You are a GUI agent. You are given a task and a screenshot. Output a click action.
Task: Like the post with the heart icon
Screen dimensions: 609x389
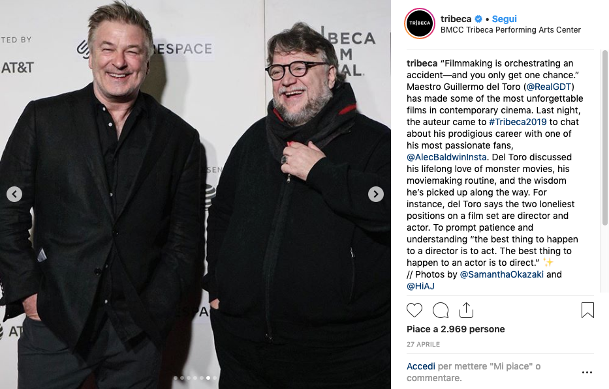coord(414,310)
